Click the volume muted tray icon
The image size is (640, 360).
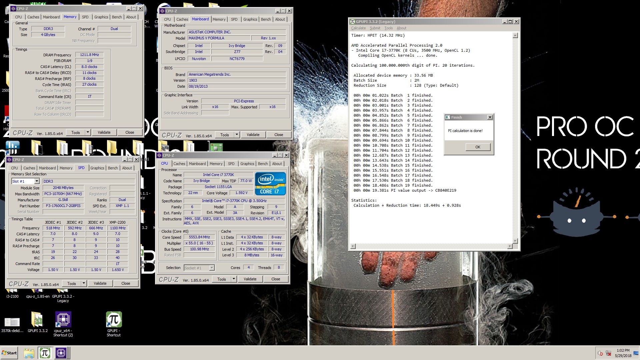pos(600,353)
